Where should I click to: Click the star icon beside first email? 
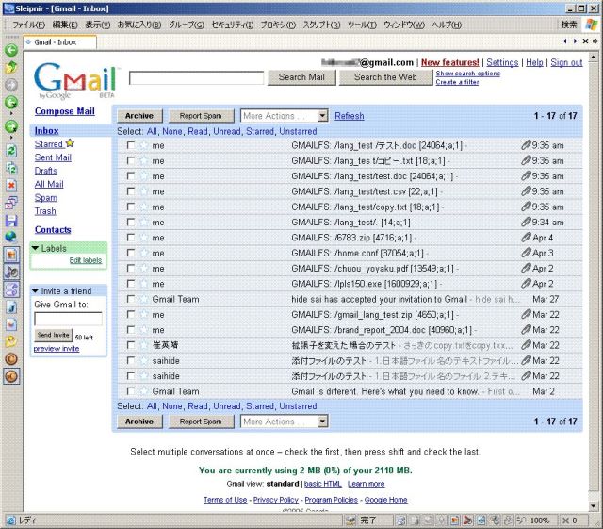(143, 145)
